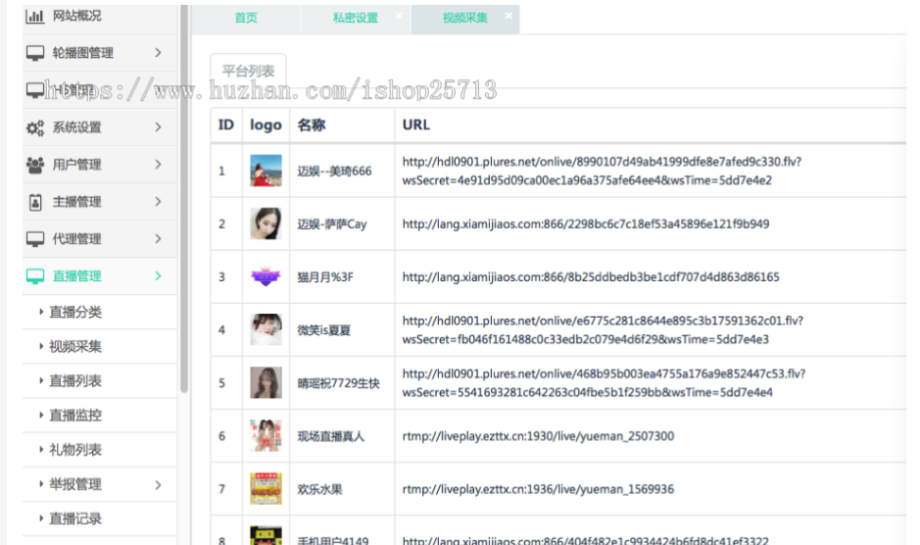Open the 直播分类 submenu item
Viewport: 920px width, 545px height.
pos(75,312)
